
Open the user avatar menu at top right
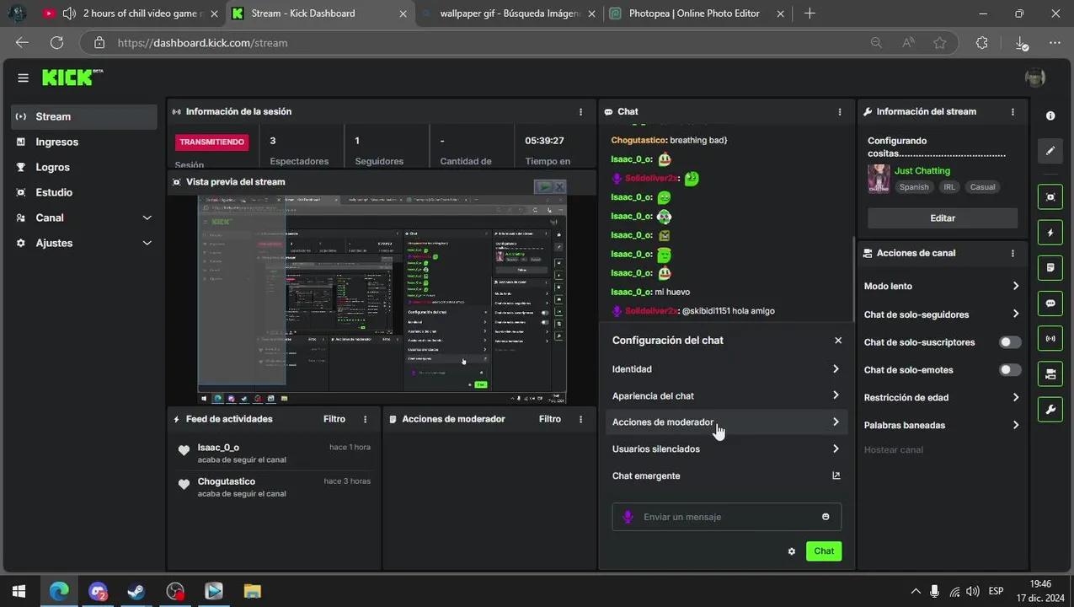pos(1035,78)
